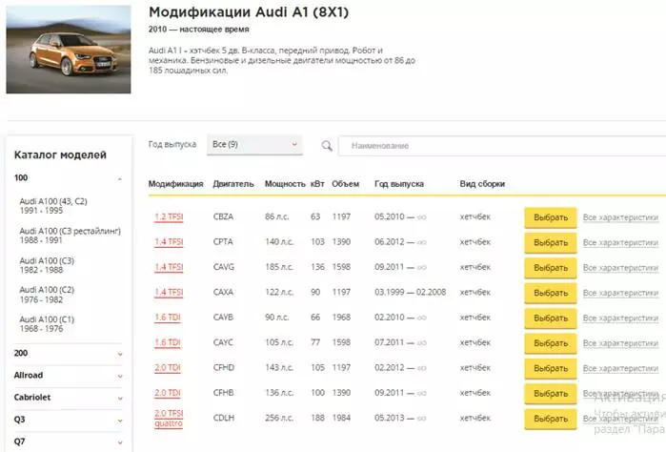Screen dimensions: 666x452
Task: Click Выбрать for CPTA engine row
Action: [x=551, y=242]
